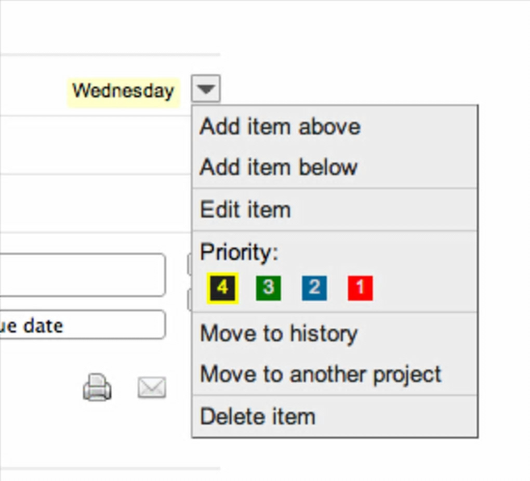
Task: Delete the item via "Delete item"
Action: pyautogui.click(x=258, y=417)
